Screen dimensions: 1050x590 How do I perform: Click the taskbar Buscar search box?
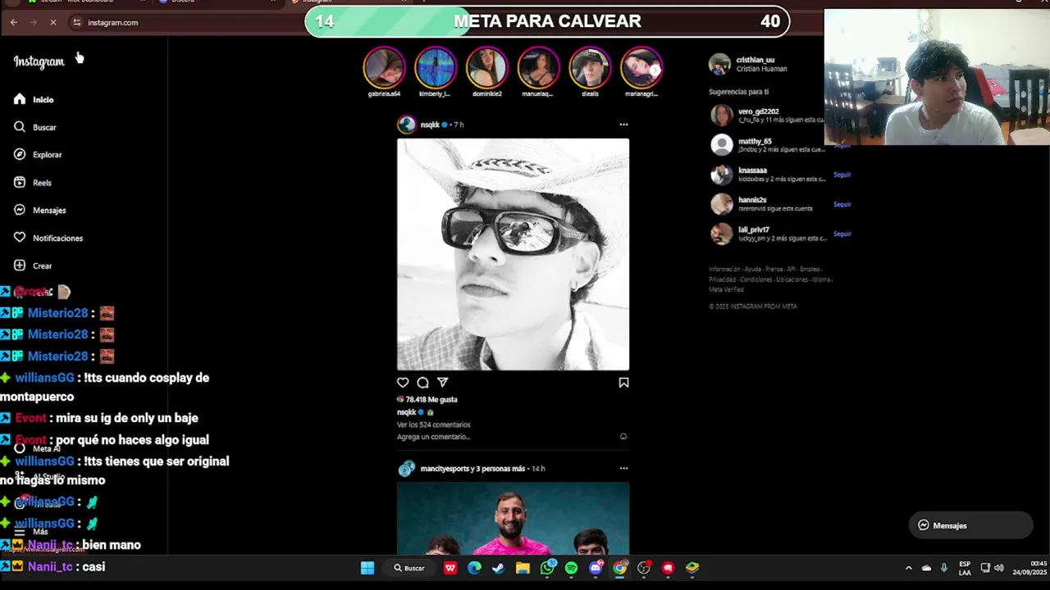[409, 568]
